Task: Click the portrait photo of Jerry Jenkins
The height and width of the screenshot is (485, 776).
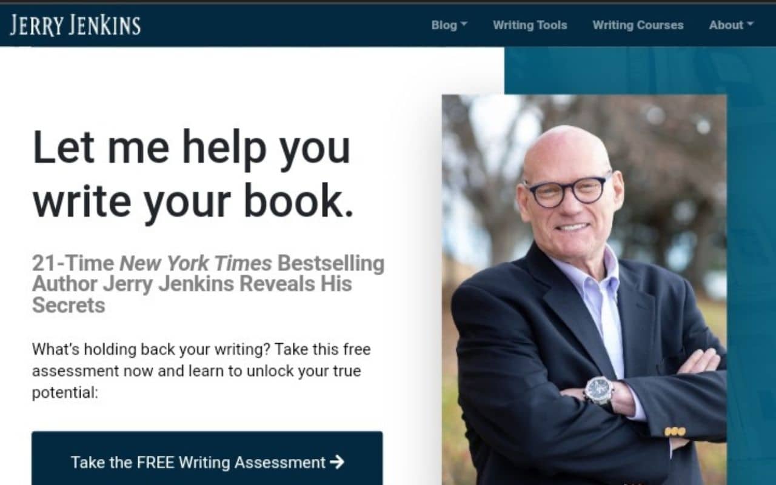Action: (x=584, y=290)
